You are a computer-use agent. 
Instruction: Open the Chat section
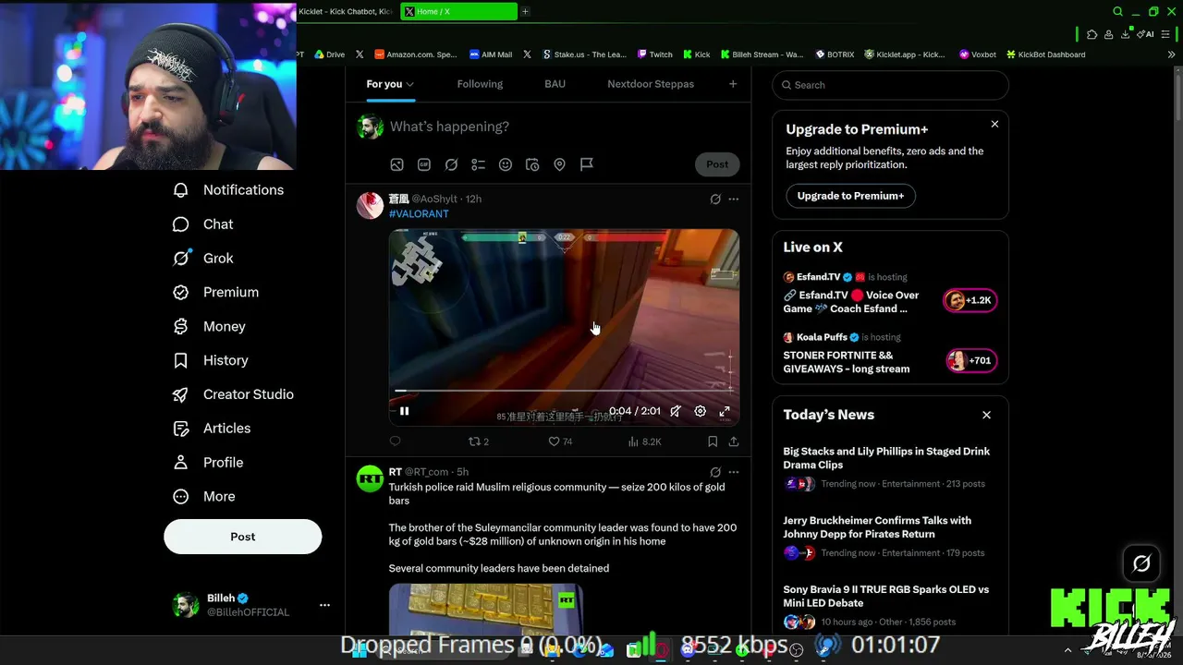coord(203,224)
